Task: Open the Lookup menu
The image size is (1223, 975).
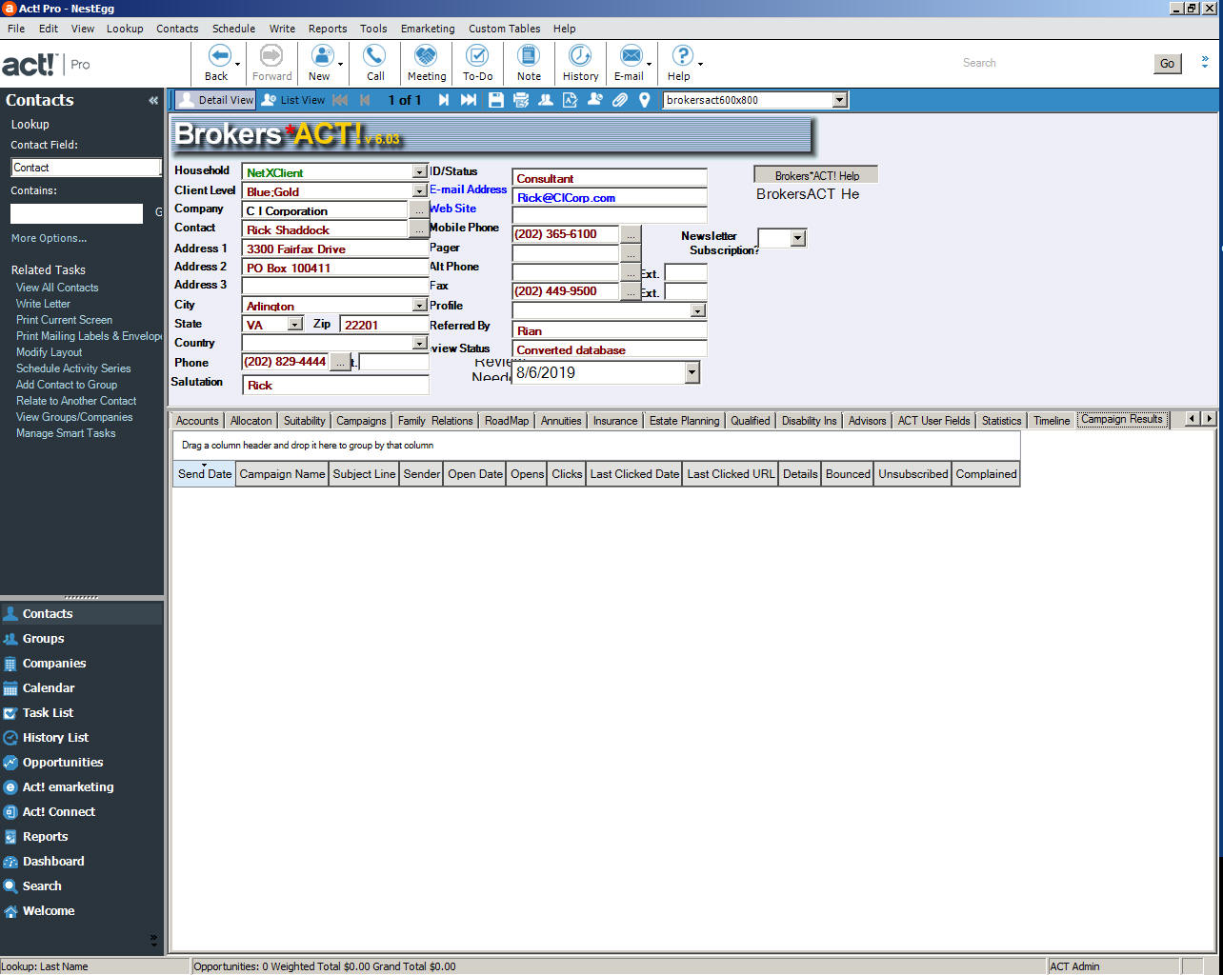Action: click(x=125, y=29)
